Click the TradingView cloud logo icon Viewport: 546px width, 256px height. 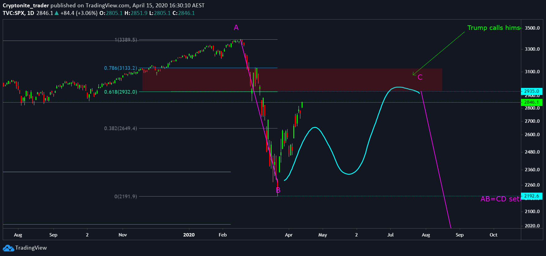(x=9, y=248)
